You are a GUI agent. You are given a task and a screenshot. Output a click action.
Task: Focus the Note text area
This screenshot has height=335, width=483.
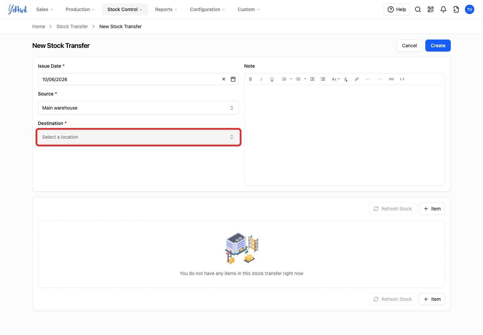point(344,135)
